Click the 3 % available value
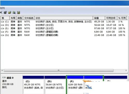This screenshot has height=94, width=129. pos(120,22)
